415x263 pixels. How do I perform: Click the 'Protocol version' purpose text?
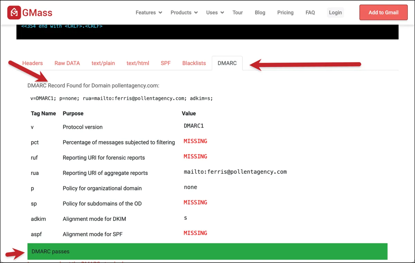point(83,127)
